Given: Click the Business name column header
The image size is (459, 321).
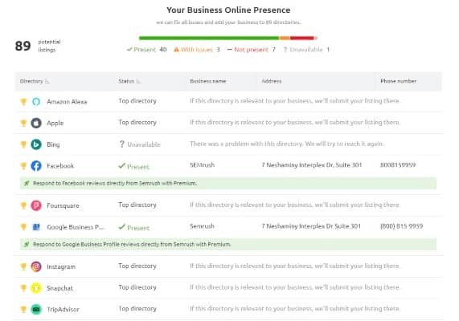Looking at the screenshot, I should (208, 81).
